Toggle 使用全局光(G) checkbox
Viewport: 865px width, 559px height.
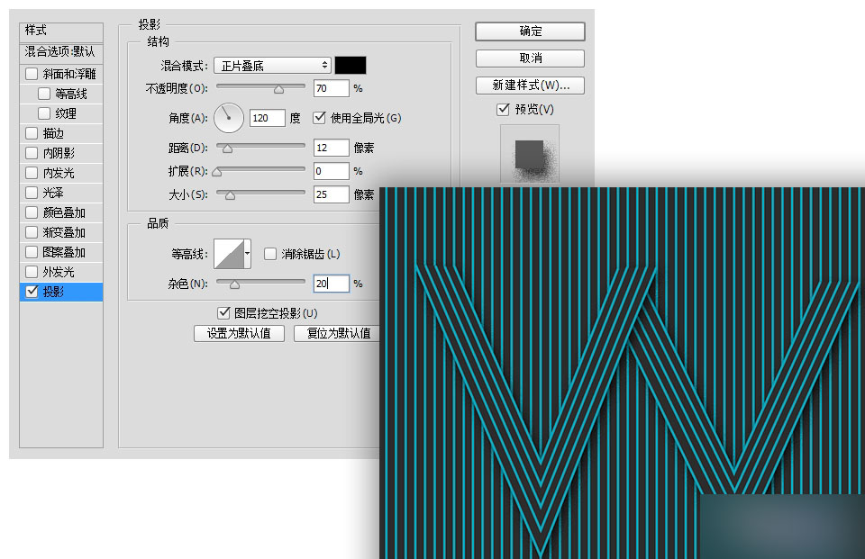[x=319, y=117]
